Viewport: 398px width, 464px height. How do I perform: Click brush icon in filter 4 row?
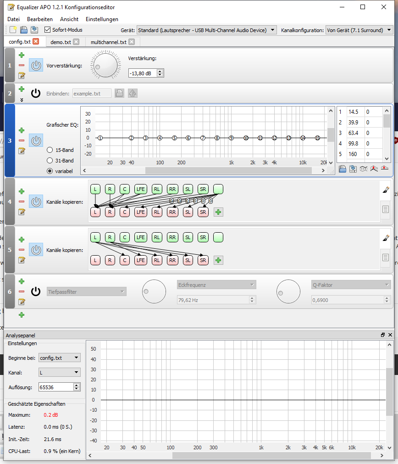click(x=386, y=190)
